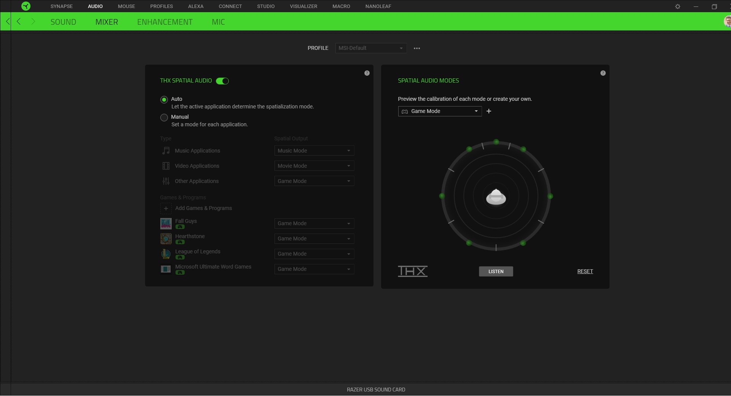Click the Hearthstone program name

[x=190, y=236]
